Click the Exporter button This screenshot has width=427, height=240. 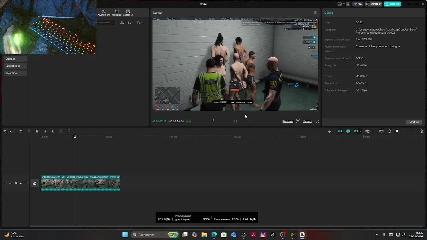pos(392,4)
